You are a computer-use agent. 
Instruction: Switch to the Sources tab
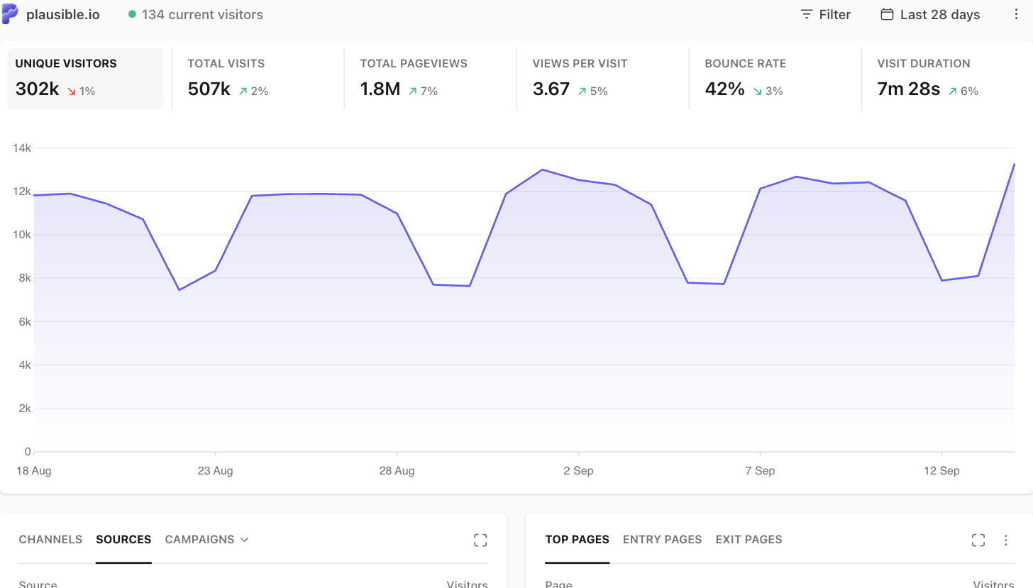pos(123,540)
